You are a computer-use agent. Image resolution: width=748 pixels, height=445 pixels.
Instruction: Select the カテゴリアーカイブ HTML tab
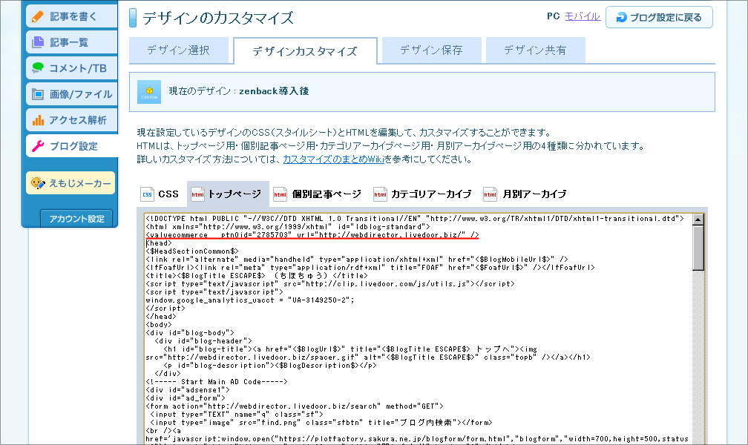coord(423,194)
